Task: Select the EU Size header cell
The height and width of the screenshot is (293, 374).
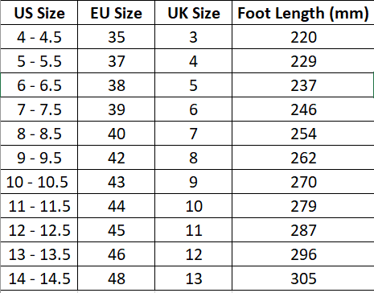Action: coord(116,13)
